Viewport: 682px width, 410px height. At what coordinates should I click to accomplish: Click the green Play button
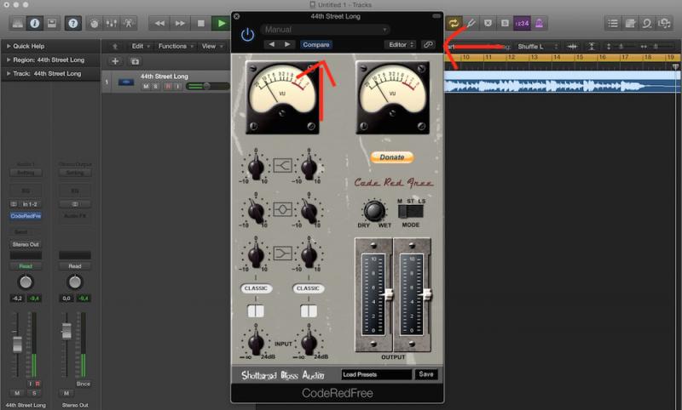[222, 23]
